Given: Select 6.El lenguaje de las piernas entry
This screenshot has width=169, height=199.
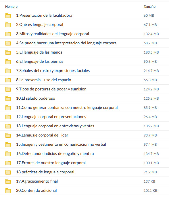Looking at the screenshot, I should point(40,62).
